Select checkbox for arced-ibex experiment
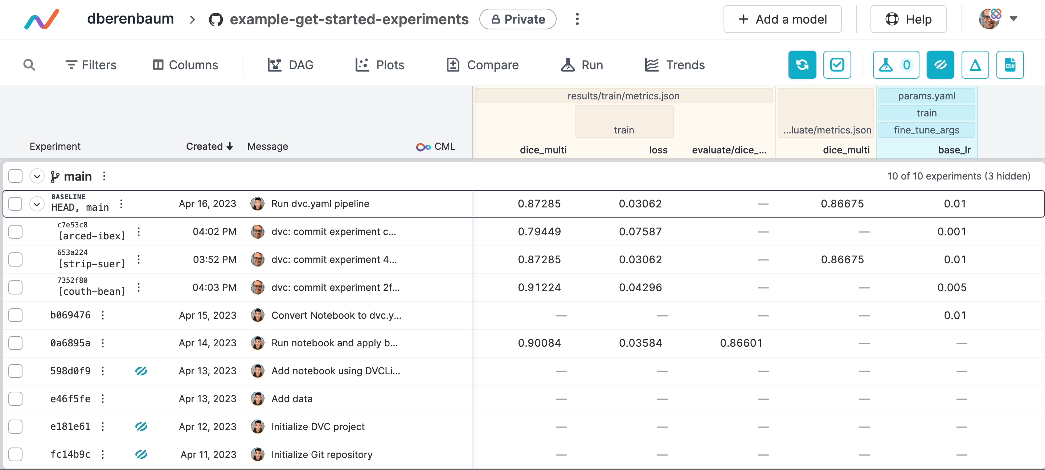Image resolution: width=1045 pixels, height=470 pixels. click(15, 231)
